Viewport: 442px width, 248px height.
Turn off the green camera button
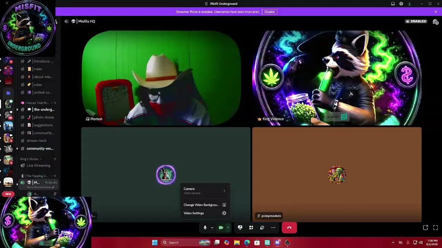click(221, 228)
